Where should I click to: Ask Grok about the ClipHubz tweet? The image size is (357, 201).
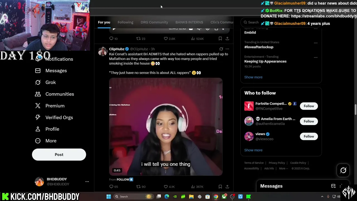(x=221, y=49)
